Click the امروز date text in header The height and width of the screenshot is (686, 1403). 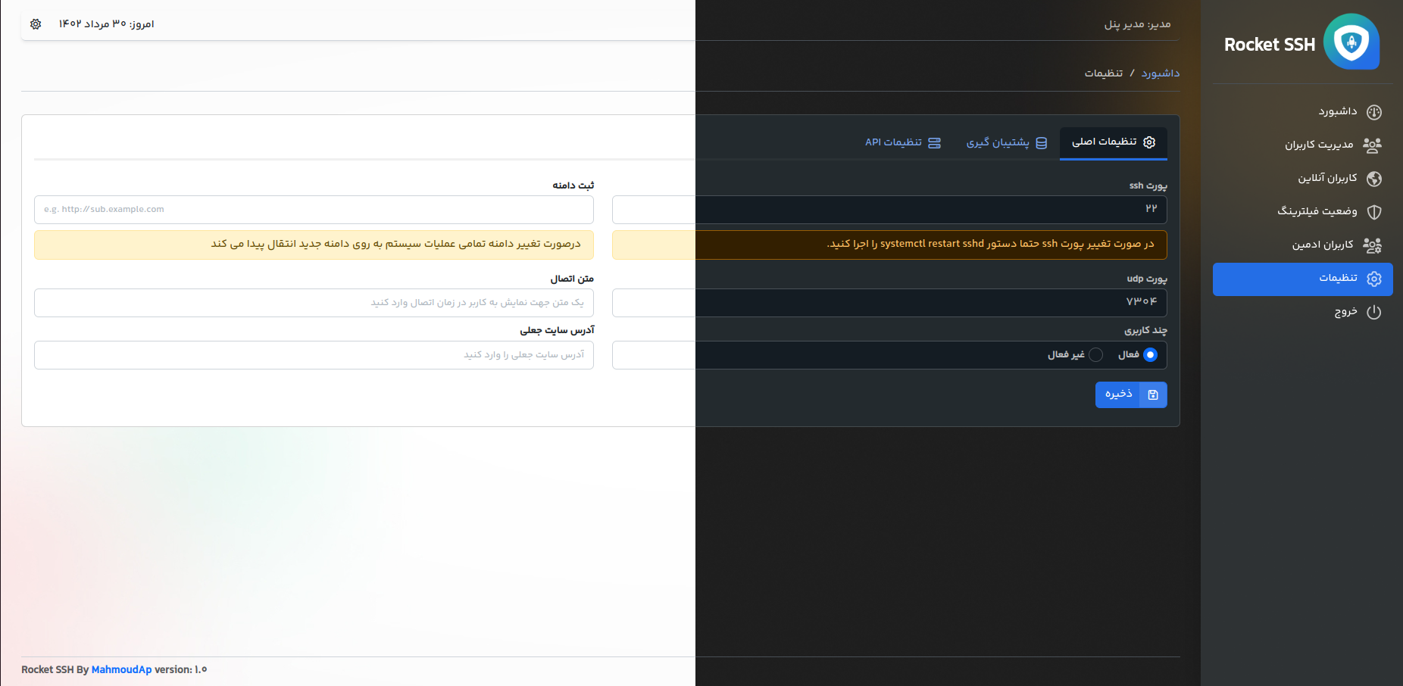[107, 24]
